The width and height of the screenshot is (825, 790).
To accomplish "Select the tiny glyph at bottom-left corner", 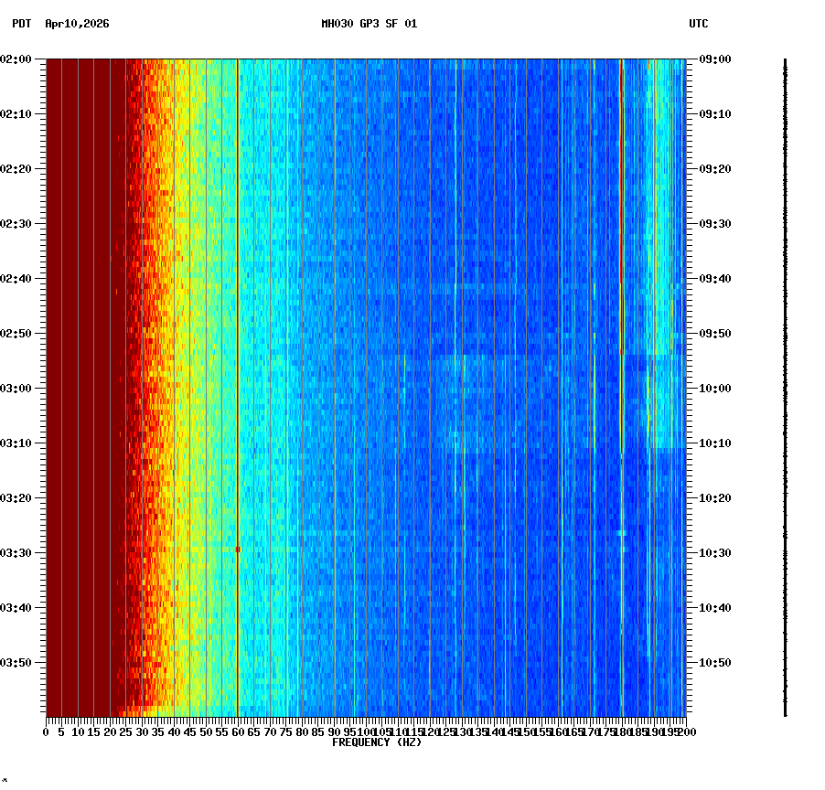I will click(x=5, y=782).
